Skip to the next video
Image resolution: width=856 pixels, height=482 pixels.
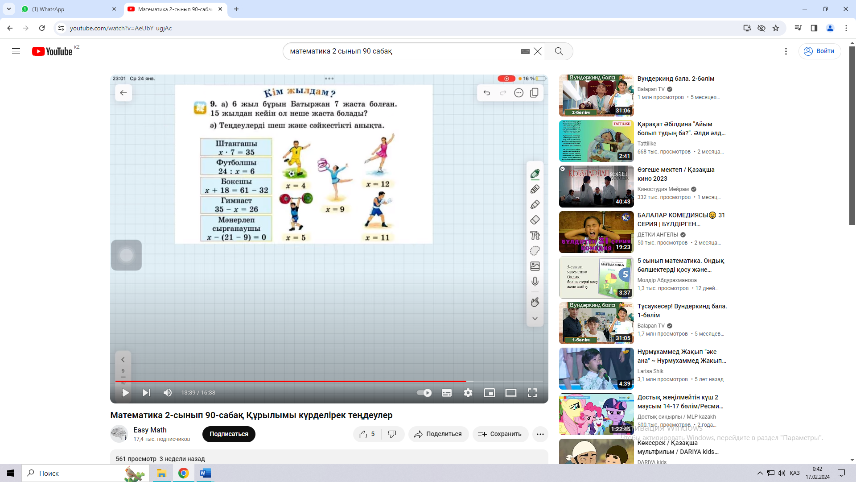146,393
